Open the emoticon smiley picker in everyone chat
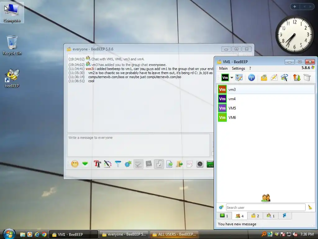Image resolution: width=318 pixels, height=239 pixels. point(75,164)
